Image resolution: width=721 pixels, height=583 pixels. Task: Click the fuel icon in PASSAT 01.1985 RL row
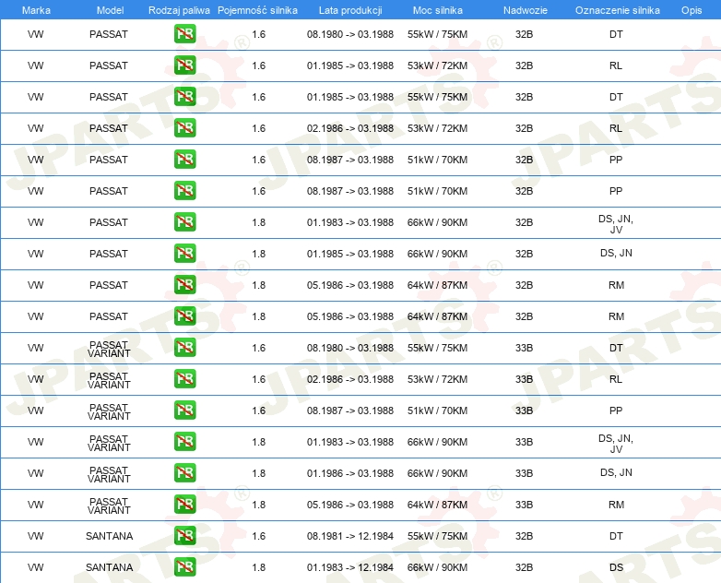pyautogui.click(x=184, y=65)
